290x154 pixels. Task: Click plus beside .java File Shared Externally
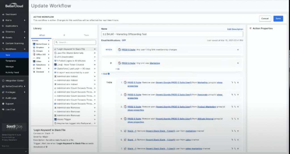[x=95, y=53]
